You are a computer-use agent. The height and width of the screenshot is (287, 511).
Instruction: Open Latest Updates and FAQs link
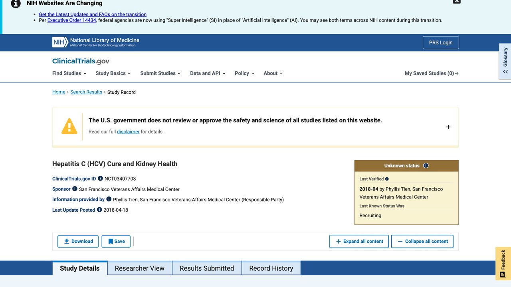point(93,14)
